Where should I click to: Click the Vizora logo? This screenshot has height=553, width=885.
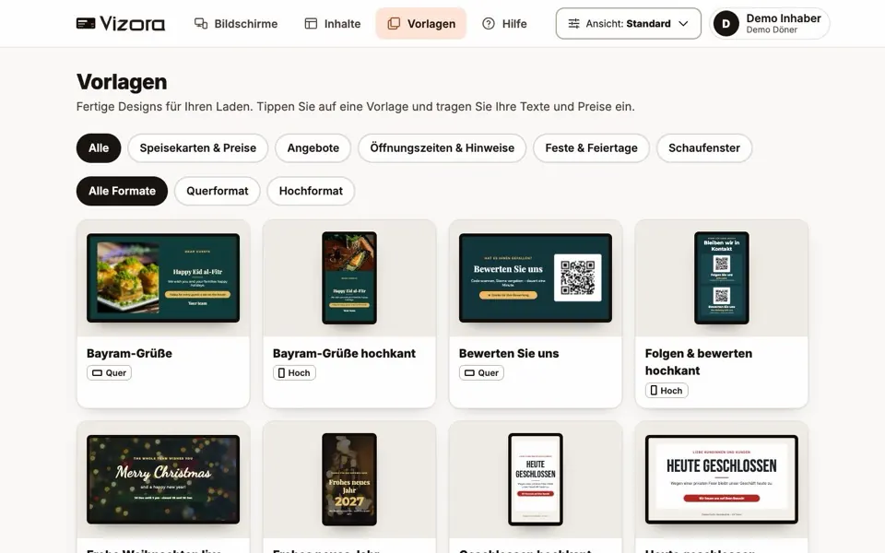[x=120, y=24]
